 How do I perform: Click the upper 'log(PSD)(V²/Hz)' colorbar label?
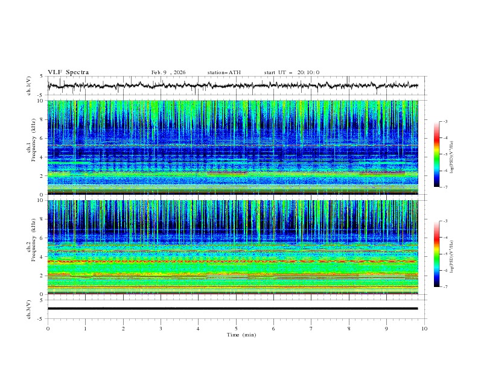pos(452,157)
